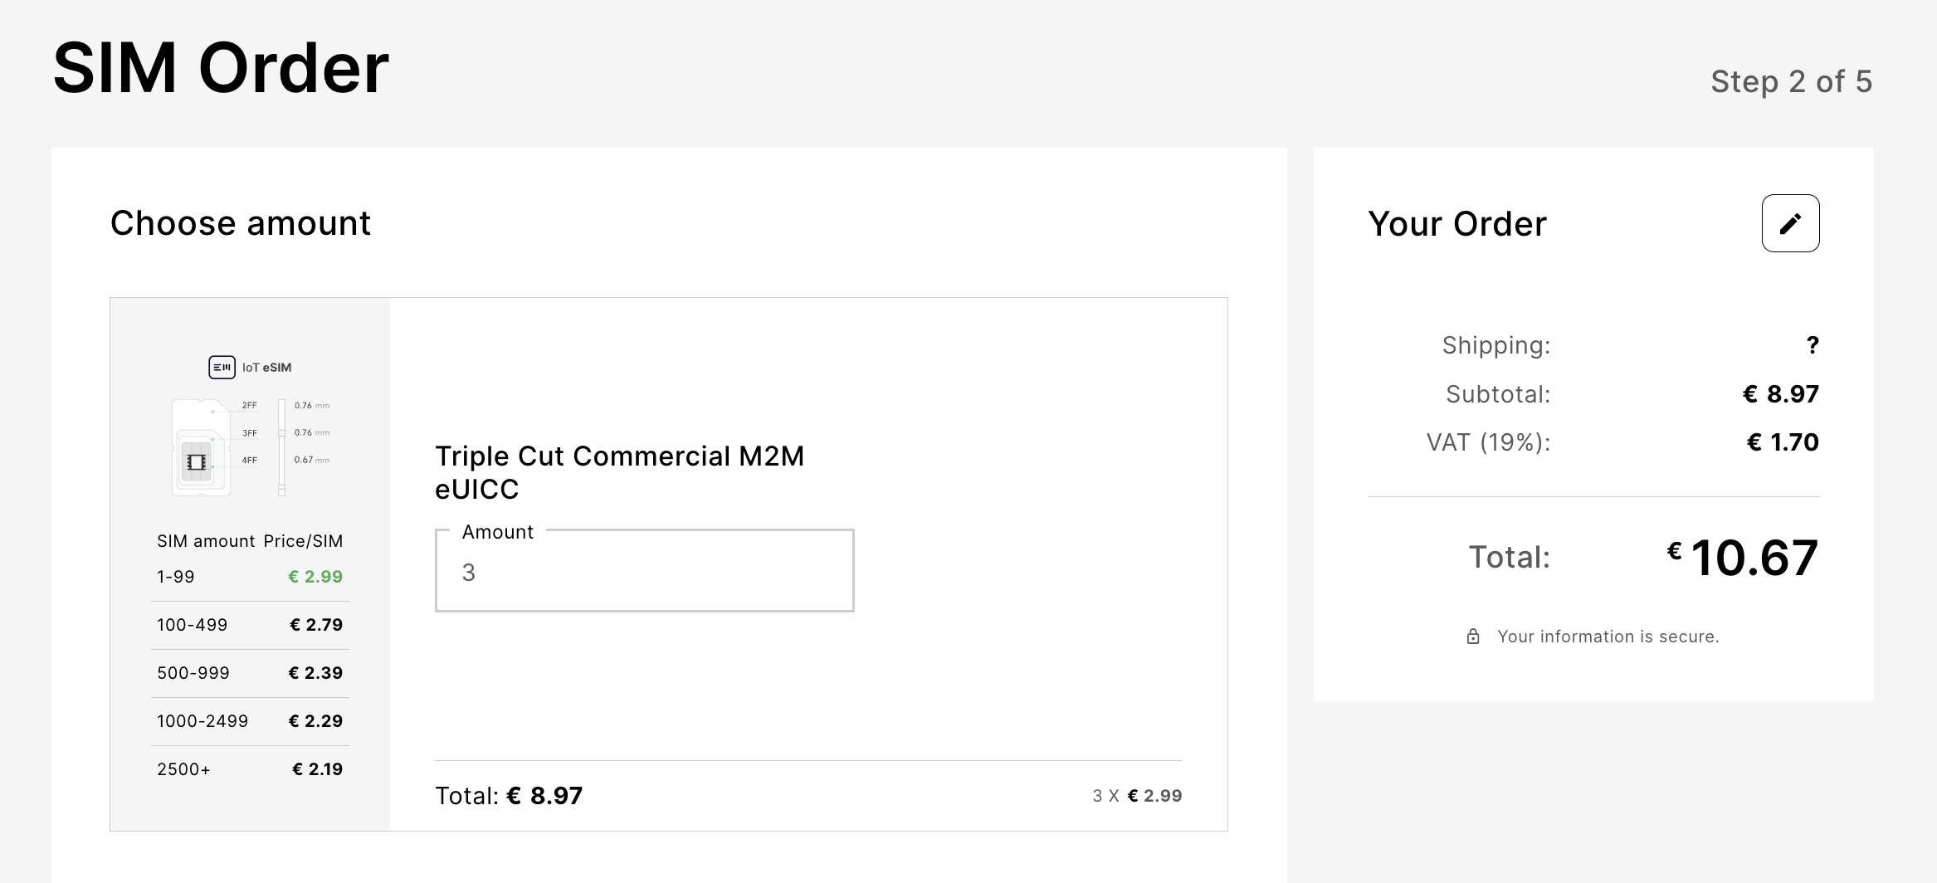Click the Step 2 of 5 indicator
This screenshot has width=1937, height=883.
(x=1791, y=81)
